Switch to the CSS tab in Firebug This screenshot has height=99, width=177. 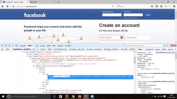37,46
